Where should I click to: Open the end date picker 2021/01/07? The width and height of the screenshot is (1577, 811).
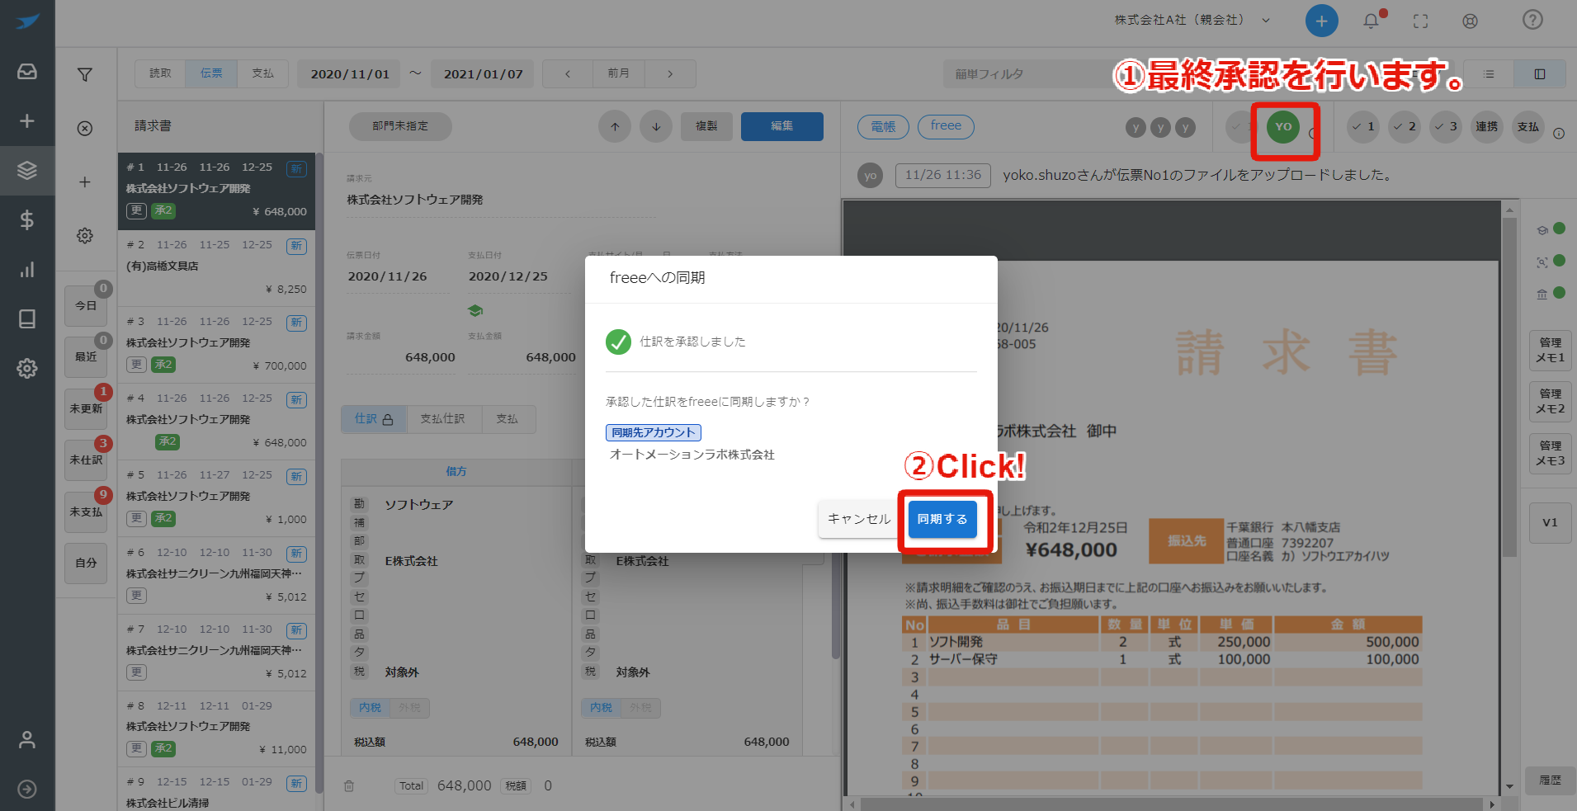pyautogui.click(x=483, y=74)
